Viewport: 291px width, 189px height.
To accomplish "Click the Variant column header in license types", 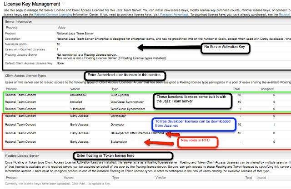I will coord(75,89).
